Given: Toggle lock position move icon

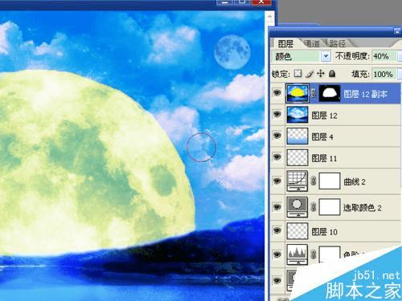Looking at the screenshot, I should coord(321,73).
